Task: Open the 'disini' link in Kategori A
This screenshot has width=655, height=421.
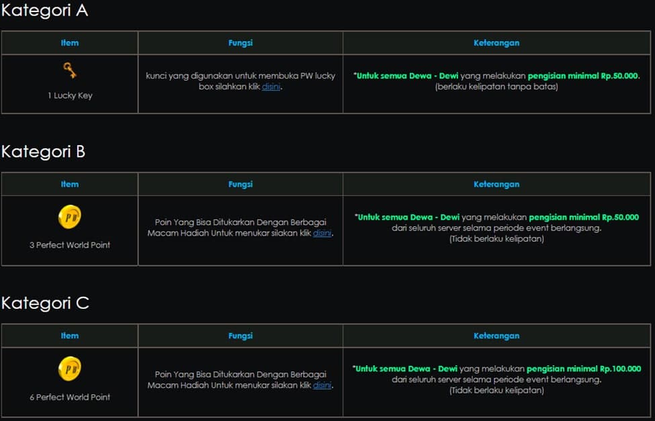Action: pos(271,87)
